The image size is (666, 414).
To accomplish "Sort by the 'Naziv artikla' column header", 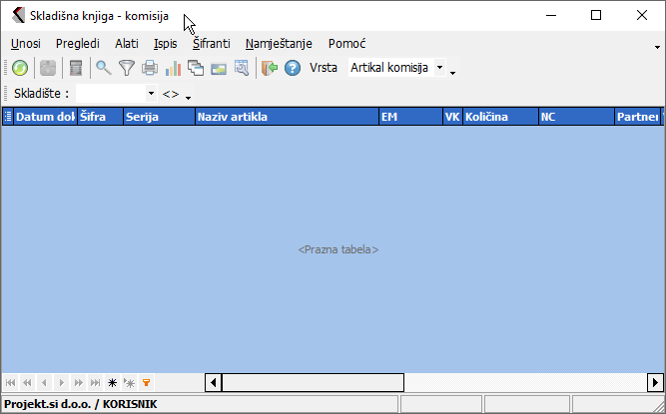I will click(286, 117).
